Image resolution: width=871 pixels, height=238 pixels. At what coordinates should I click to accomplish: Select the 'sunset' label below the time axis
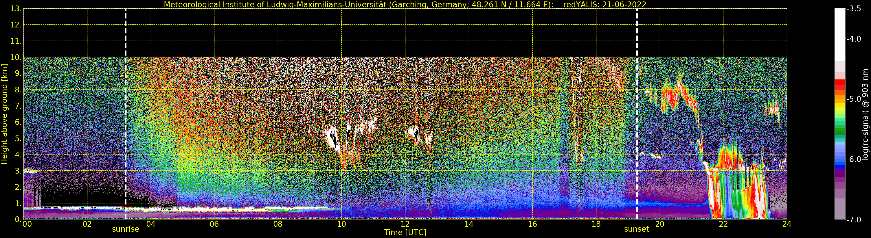pos(636,229)
